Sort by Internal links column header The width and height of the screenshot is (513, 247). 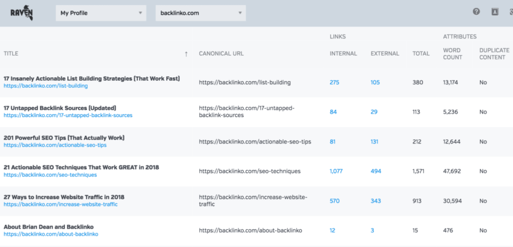pos(343,54)
